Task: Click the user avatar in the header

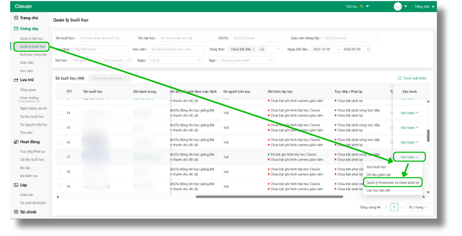Action: point(397,7)
